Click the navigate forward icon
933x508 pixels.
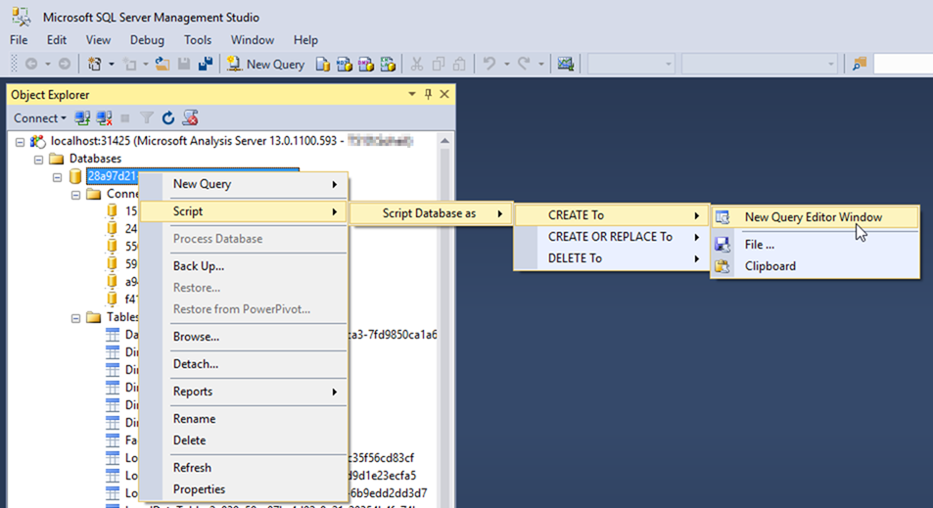(x=65, y=65)
